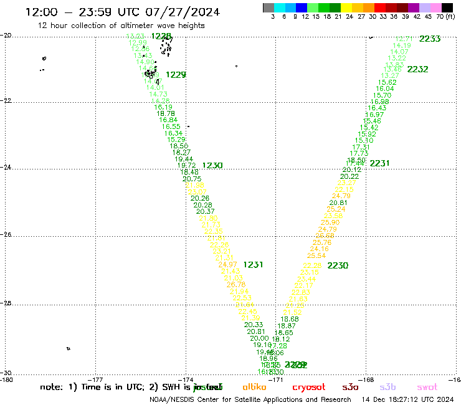
Task: Select the 13.23 wave height value
Action: pos(135,36)
